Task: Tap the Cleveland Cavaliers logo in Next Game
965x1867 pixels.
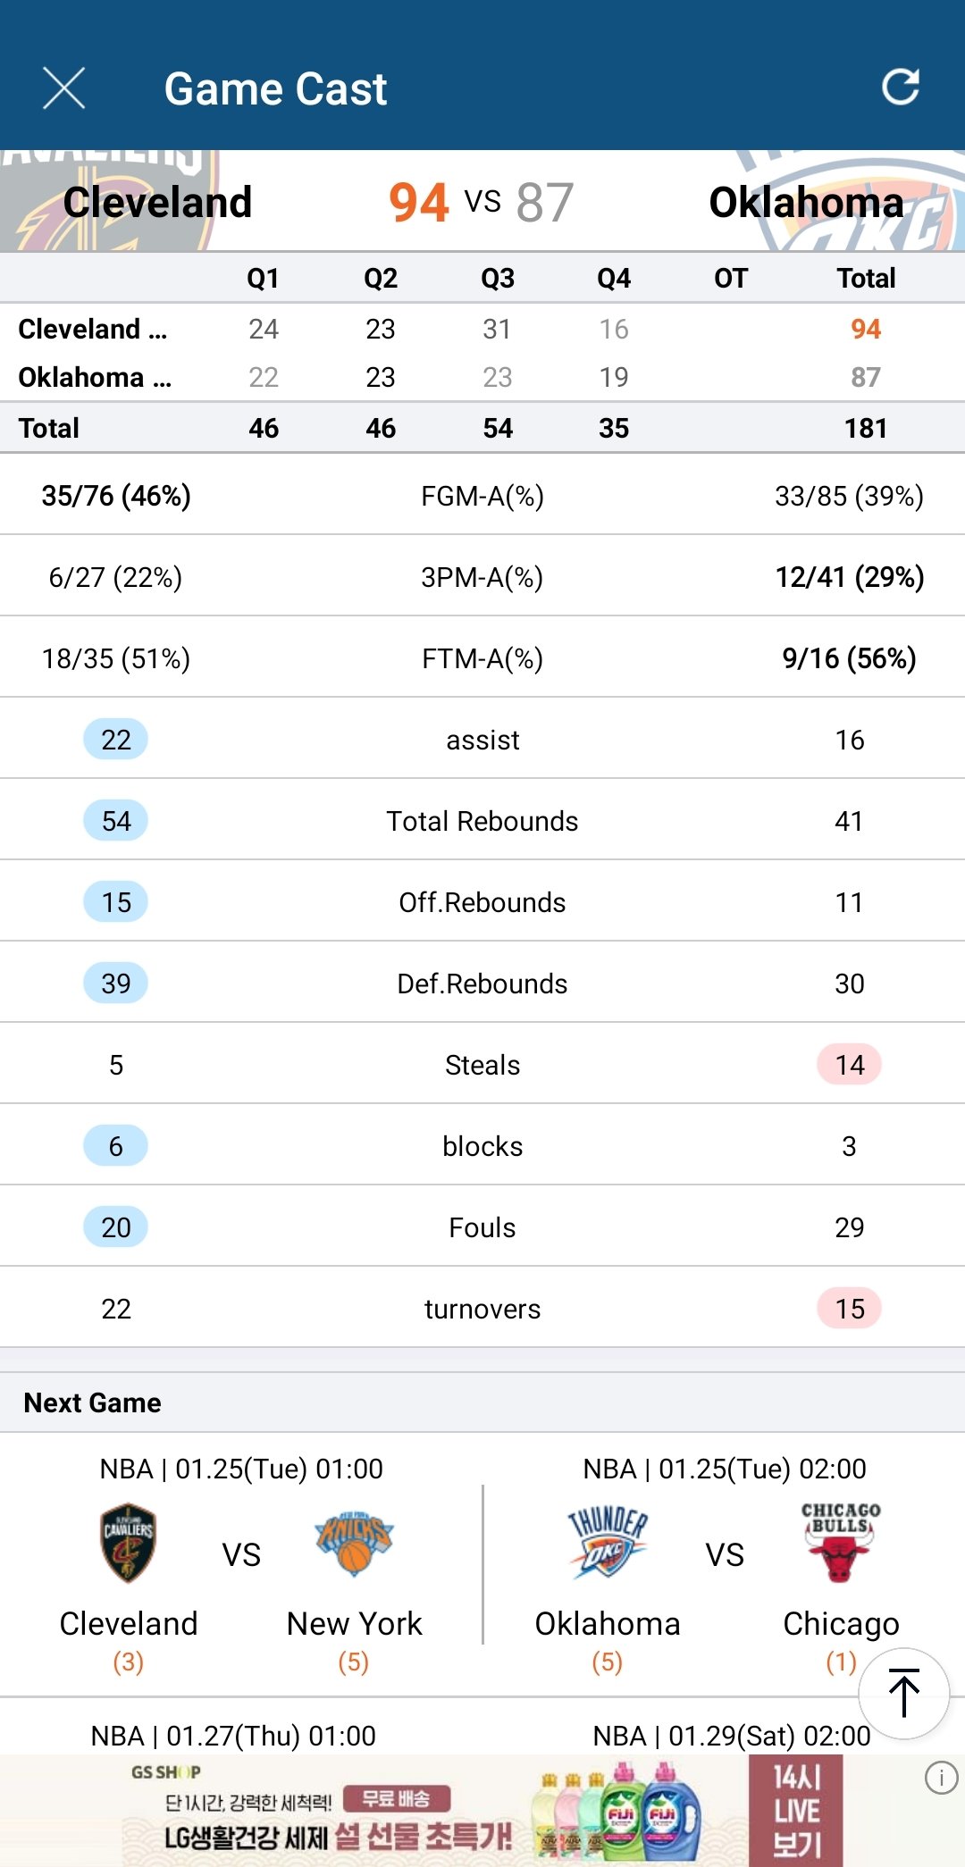Action: [x=129, y=1543]
